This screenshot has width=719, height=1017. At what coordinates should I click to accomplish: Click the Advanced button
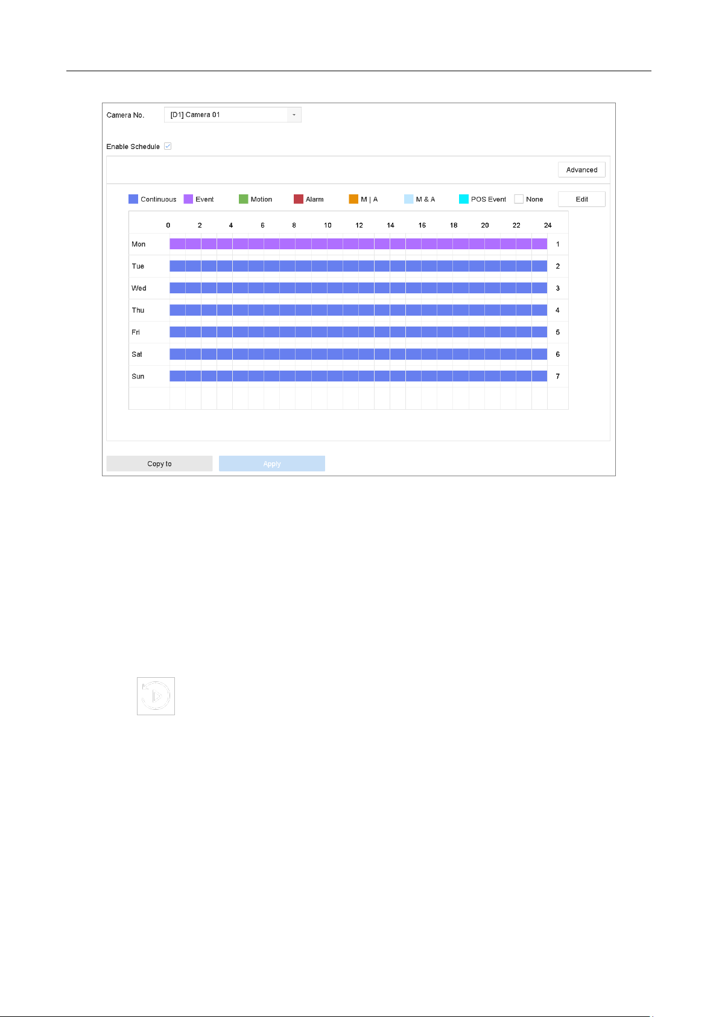(x=581, y=170)
